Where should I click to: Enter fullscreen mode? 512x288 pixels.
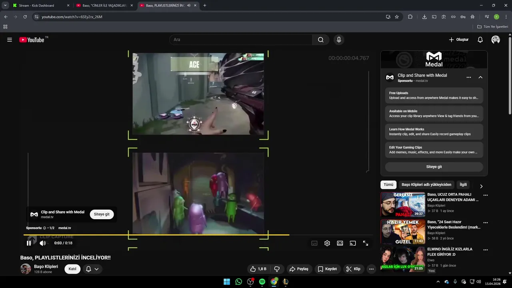366,243
